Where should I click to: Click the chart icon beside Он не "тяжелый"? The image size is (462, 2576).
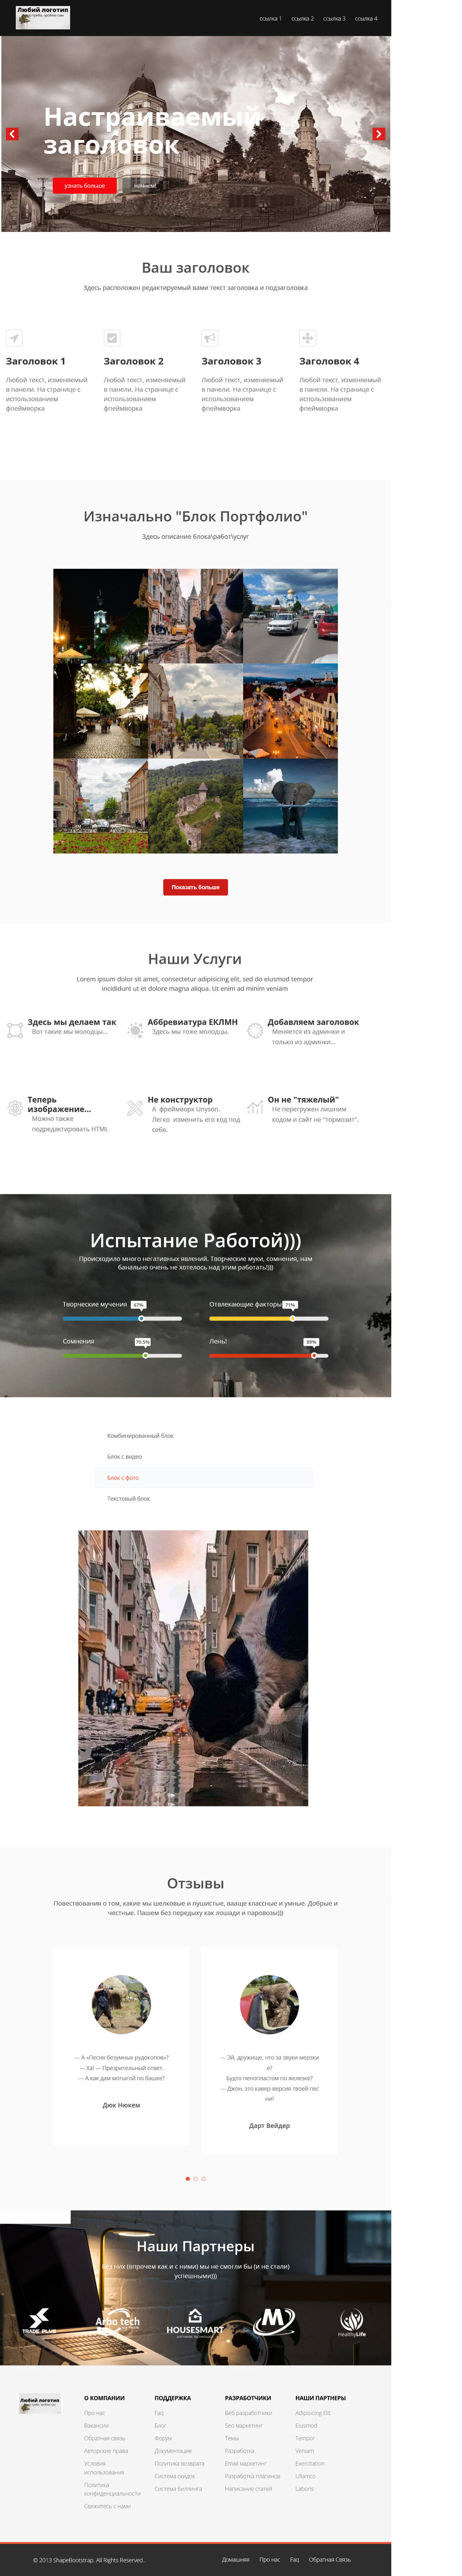click(x=255, y=1107)
